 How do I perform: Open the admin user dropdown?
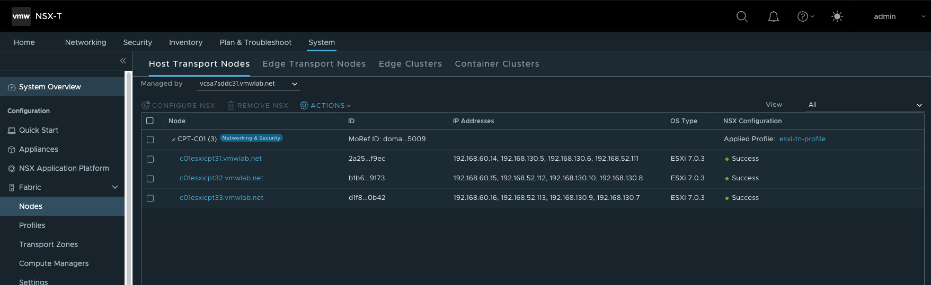pos(899,16)
